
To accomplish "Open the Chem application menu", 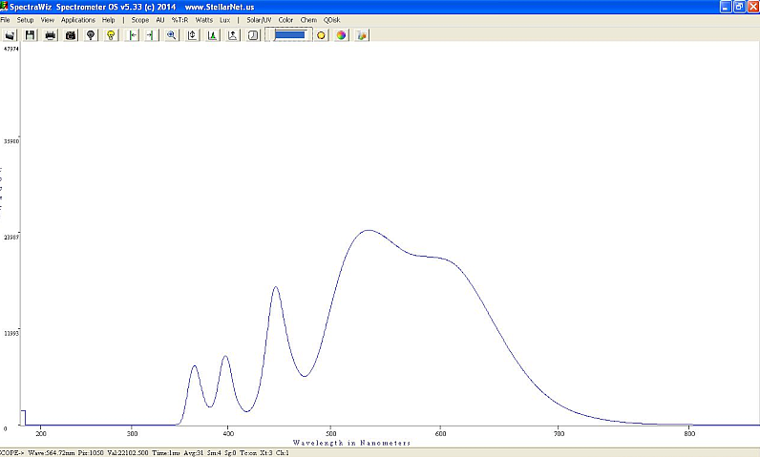I will [308, 20].
